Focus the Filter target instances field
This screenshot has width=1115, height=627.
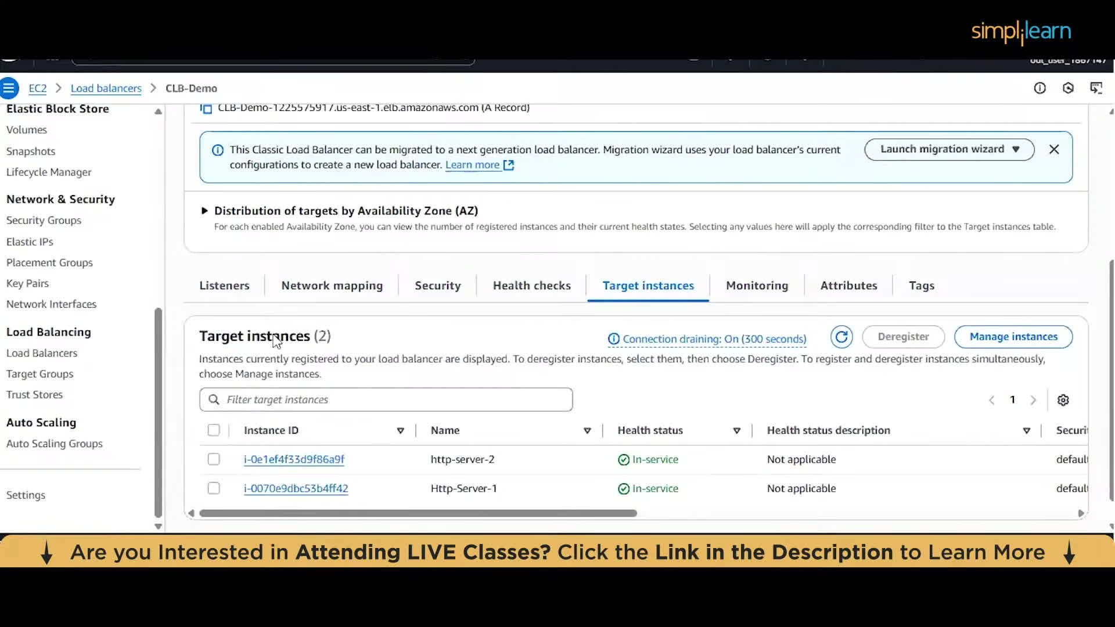[386, 399]
